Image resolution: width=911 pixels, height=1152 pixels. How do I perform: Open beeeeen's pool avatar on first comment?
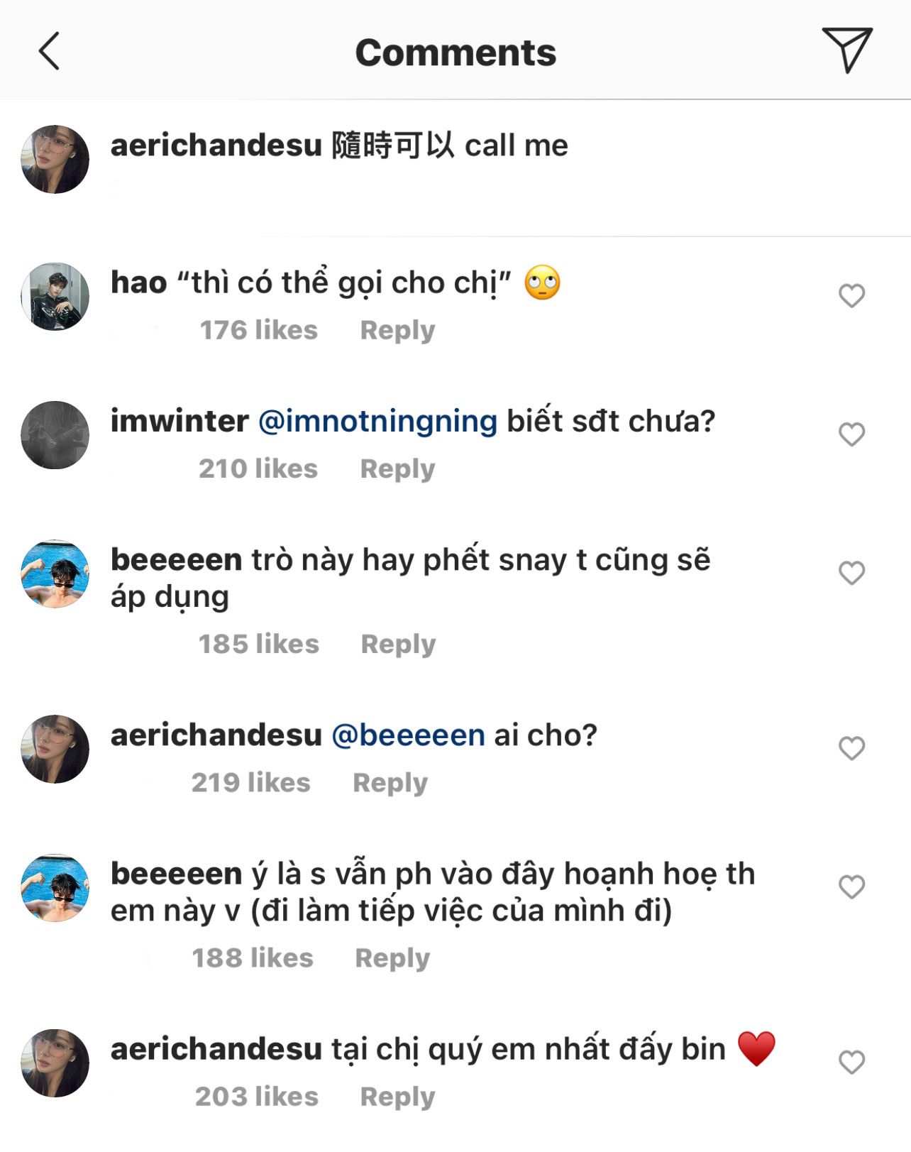click(55, 574)
